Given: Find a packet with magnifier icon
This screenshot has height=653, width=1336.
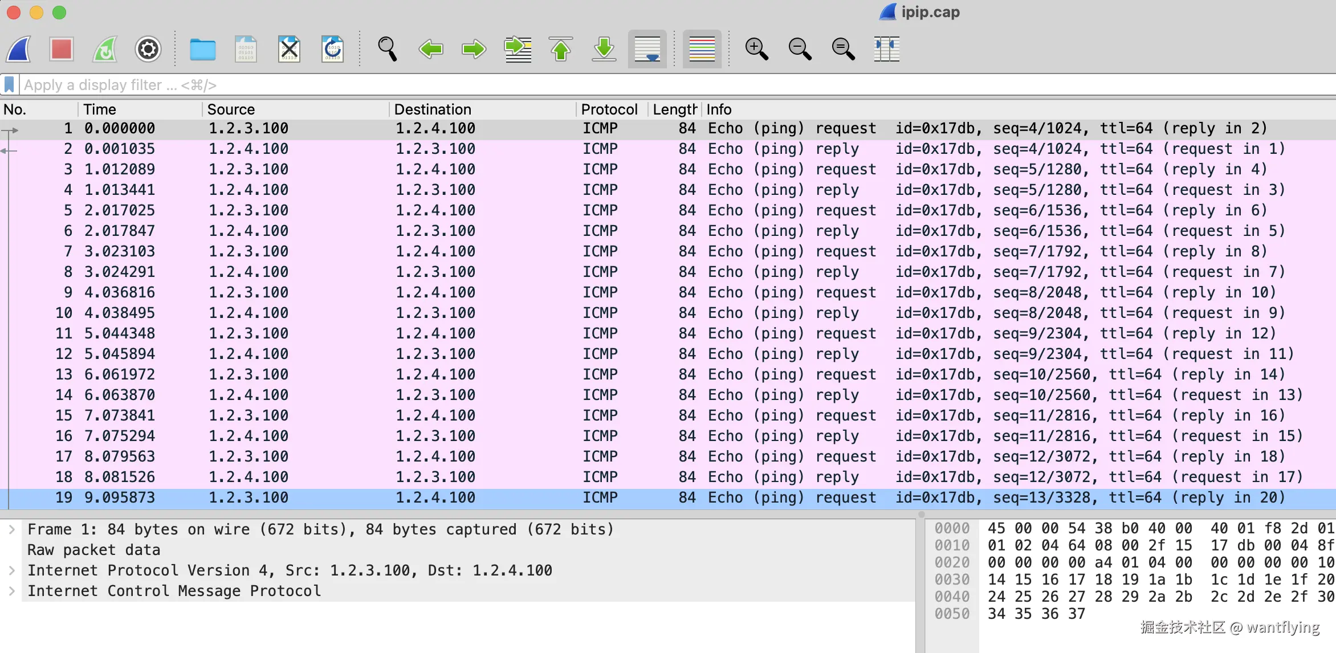Looking at the screenshot, I should click(x=387, y=50).
